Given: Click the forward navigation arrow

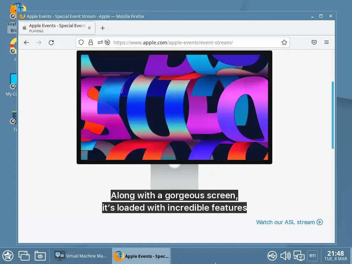Looking at the screenshot, I should coord(39,42).
